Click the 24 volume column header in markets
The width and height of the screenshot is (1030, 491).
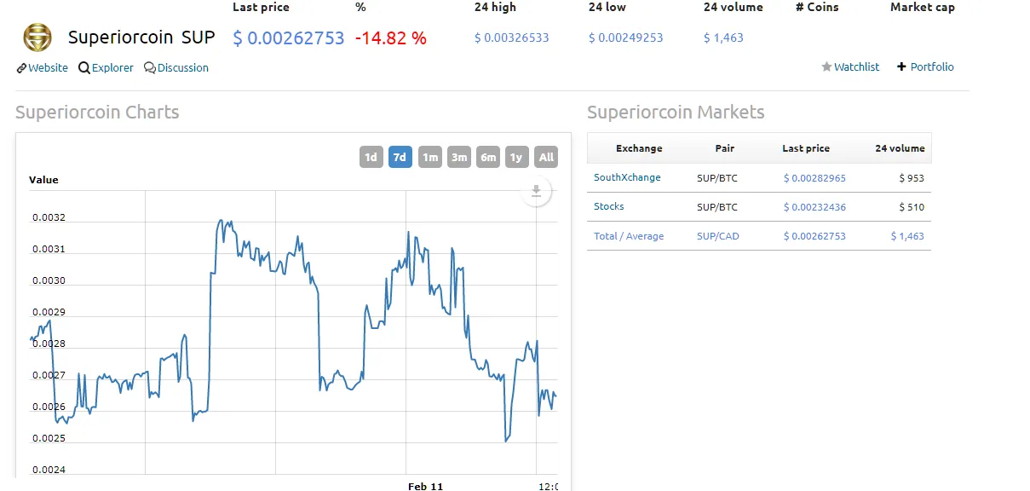click(x=900, y=148)
